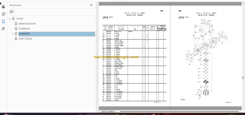Open the page thumbnails panel icon
245x115 pixels.
pos(4,14)
